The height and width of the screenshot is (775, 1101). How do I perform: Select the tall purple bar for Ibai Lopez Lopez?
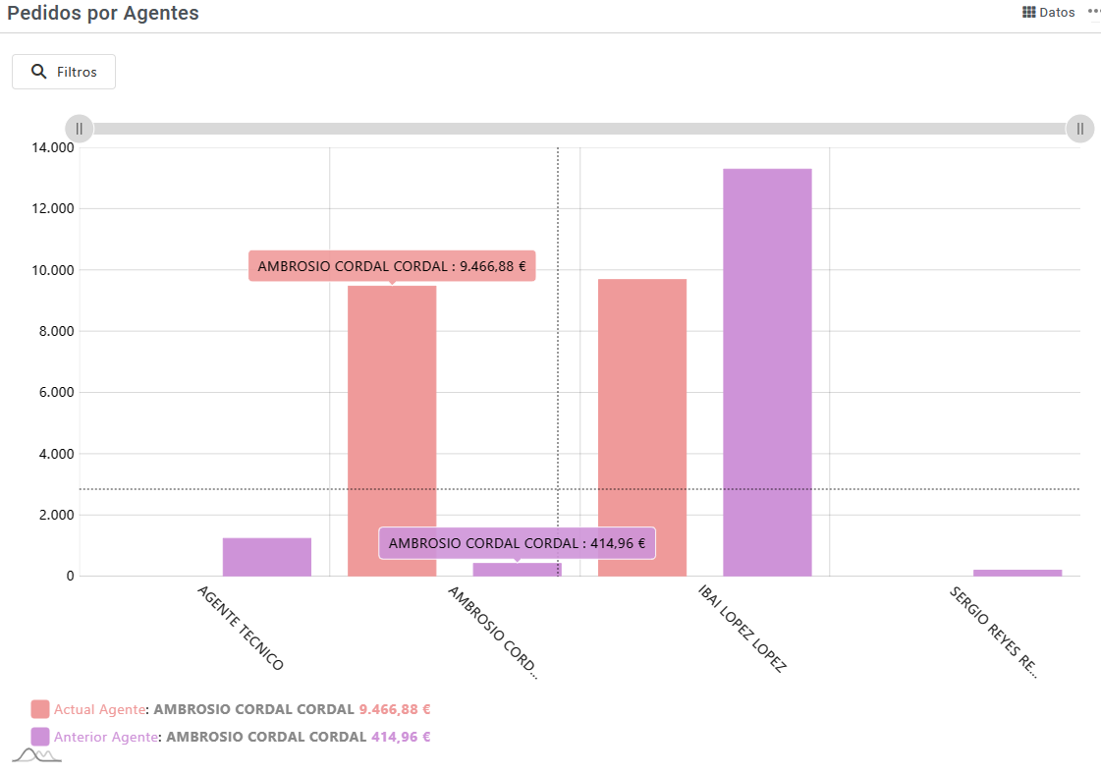(x=767, y=372)
